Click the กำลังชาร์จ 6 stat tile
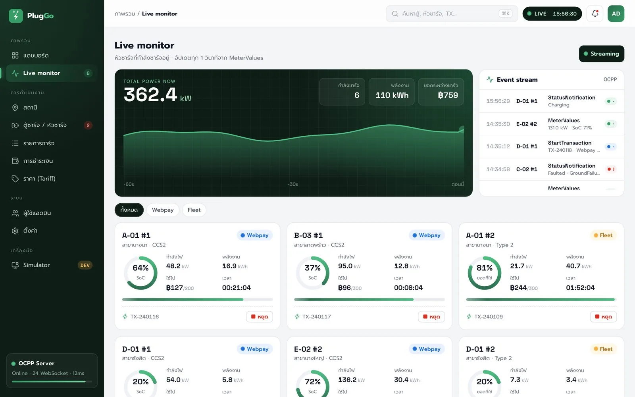635x397 pixels. pyautogui.click(x=342, y=92)
